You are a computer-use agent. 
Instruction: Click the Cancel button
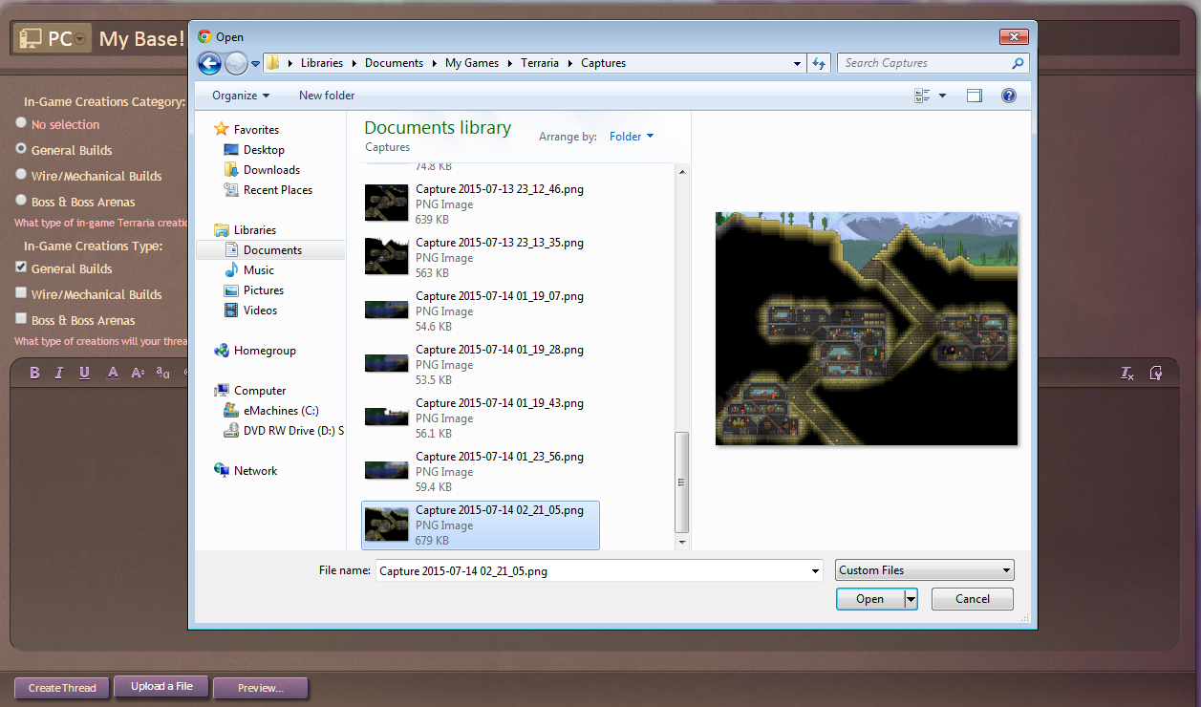[x=973, y=599]
